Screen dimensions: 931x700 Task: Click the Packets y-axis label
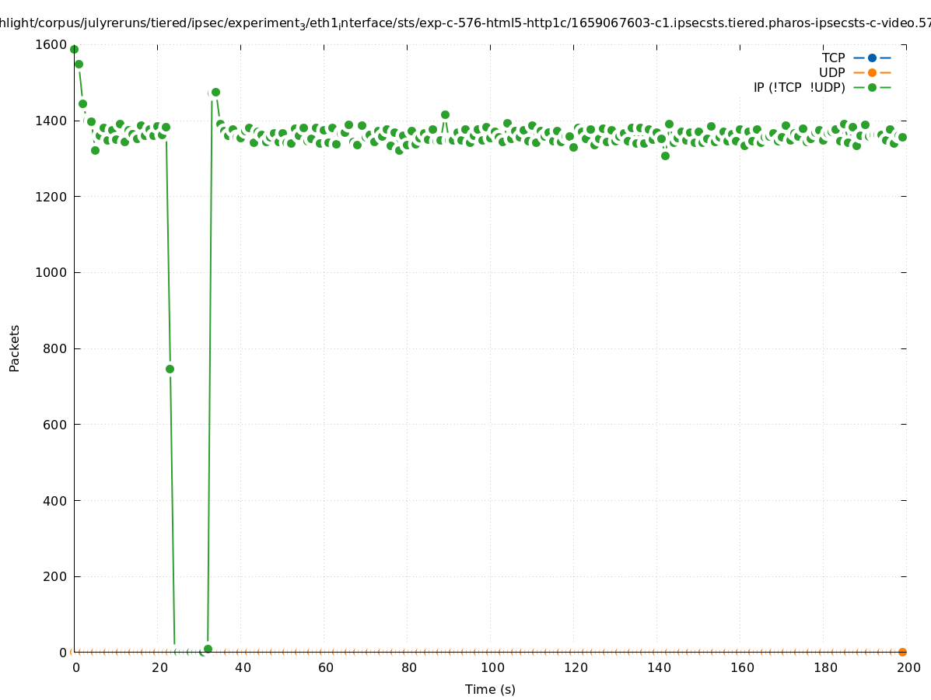15,348
